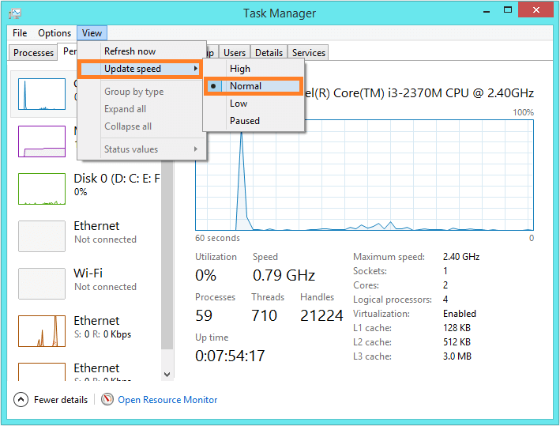Select the Memory graph thumbnail
The image size is (560, 426).
(x=42, y=141)
